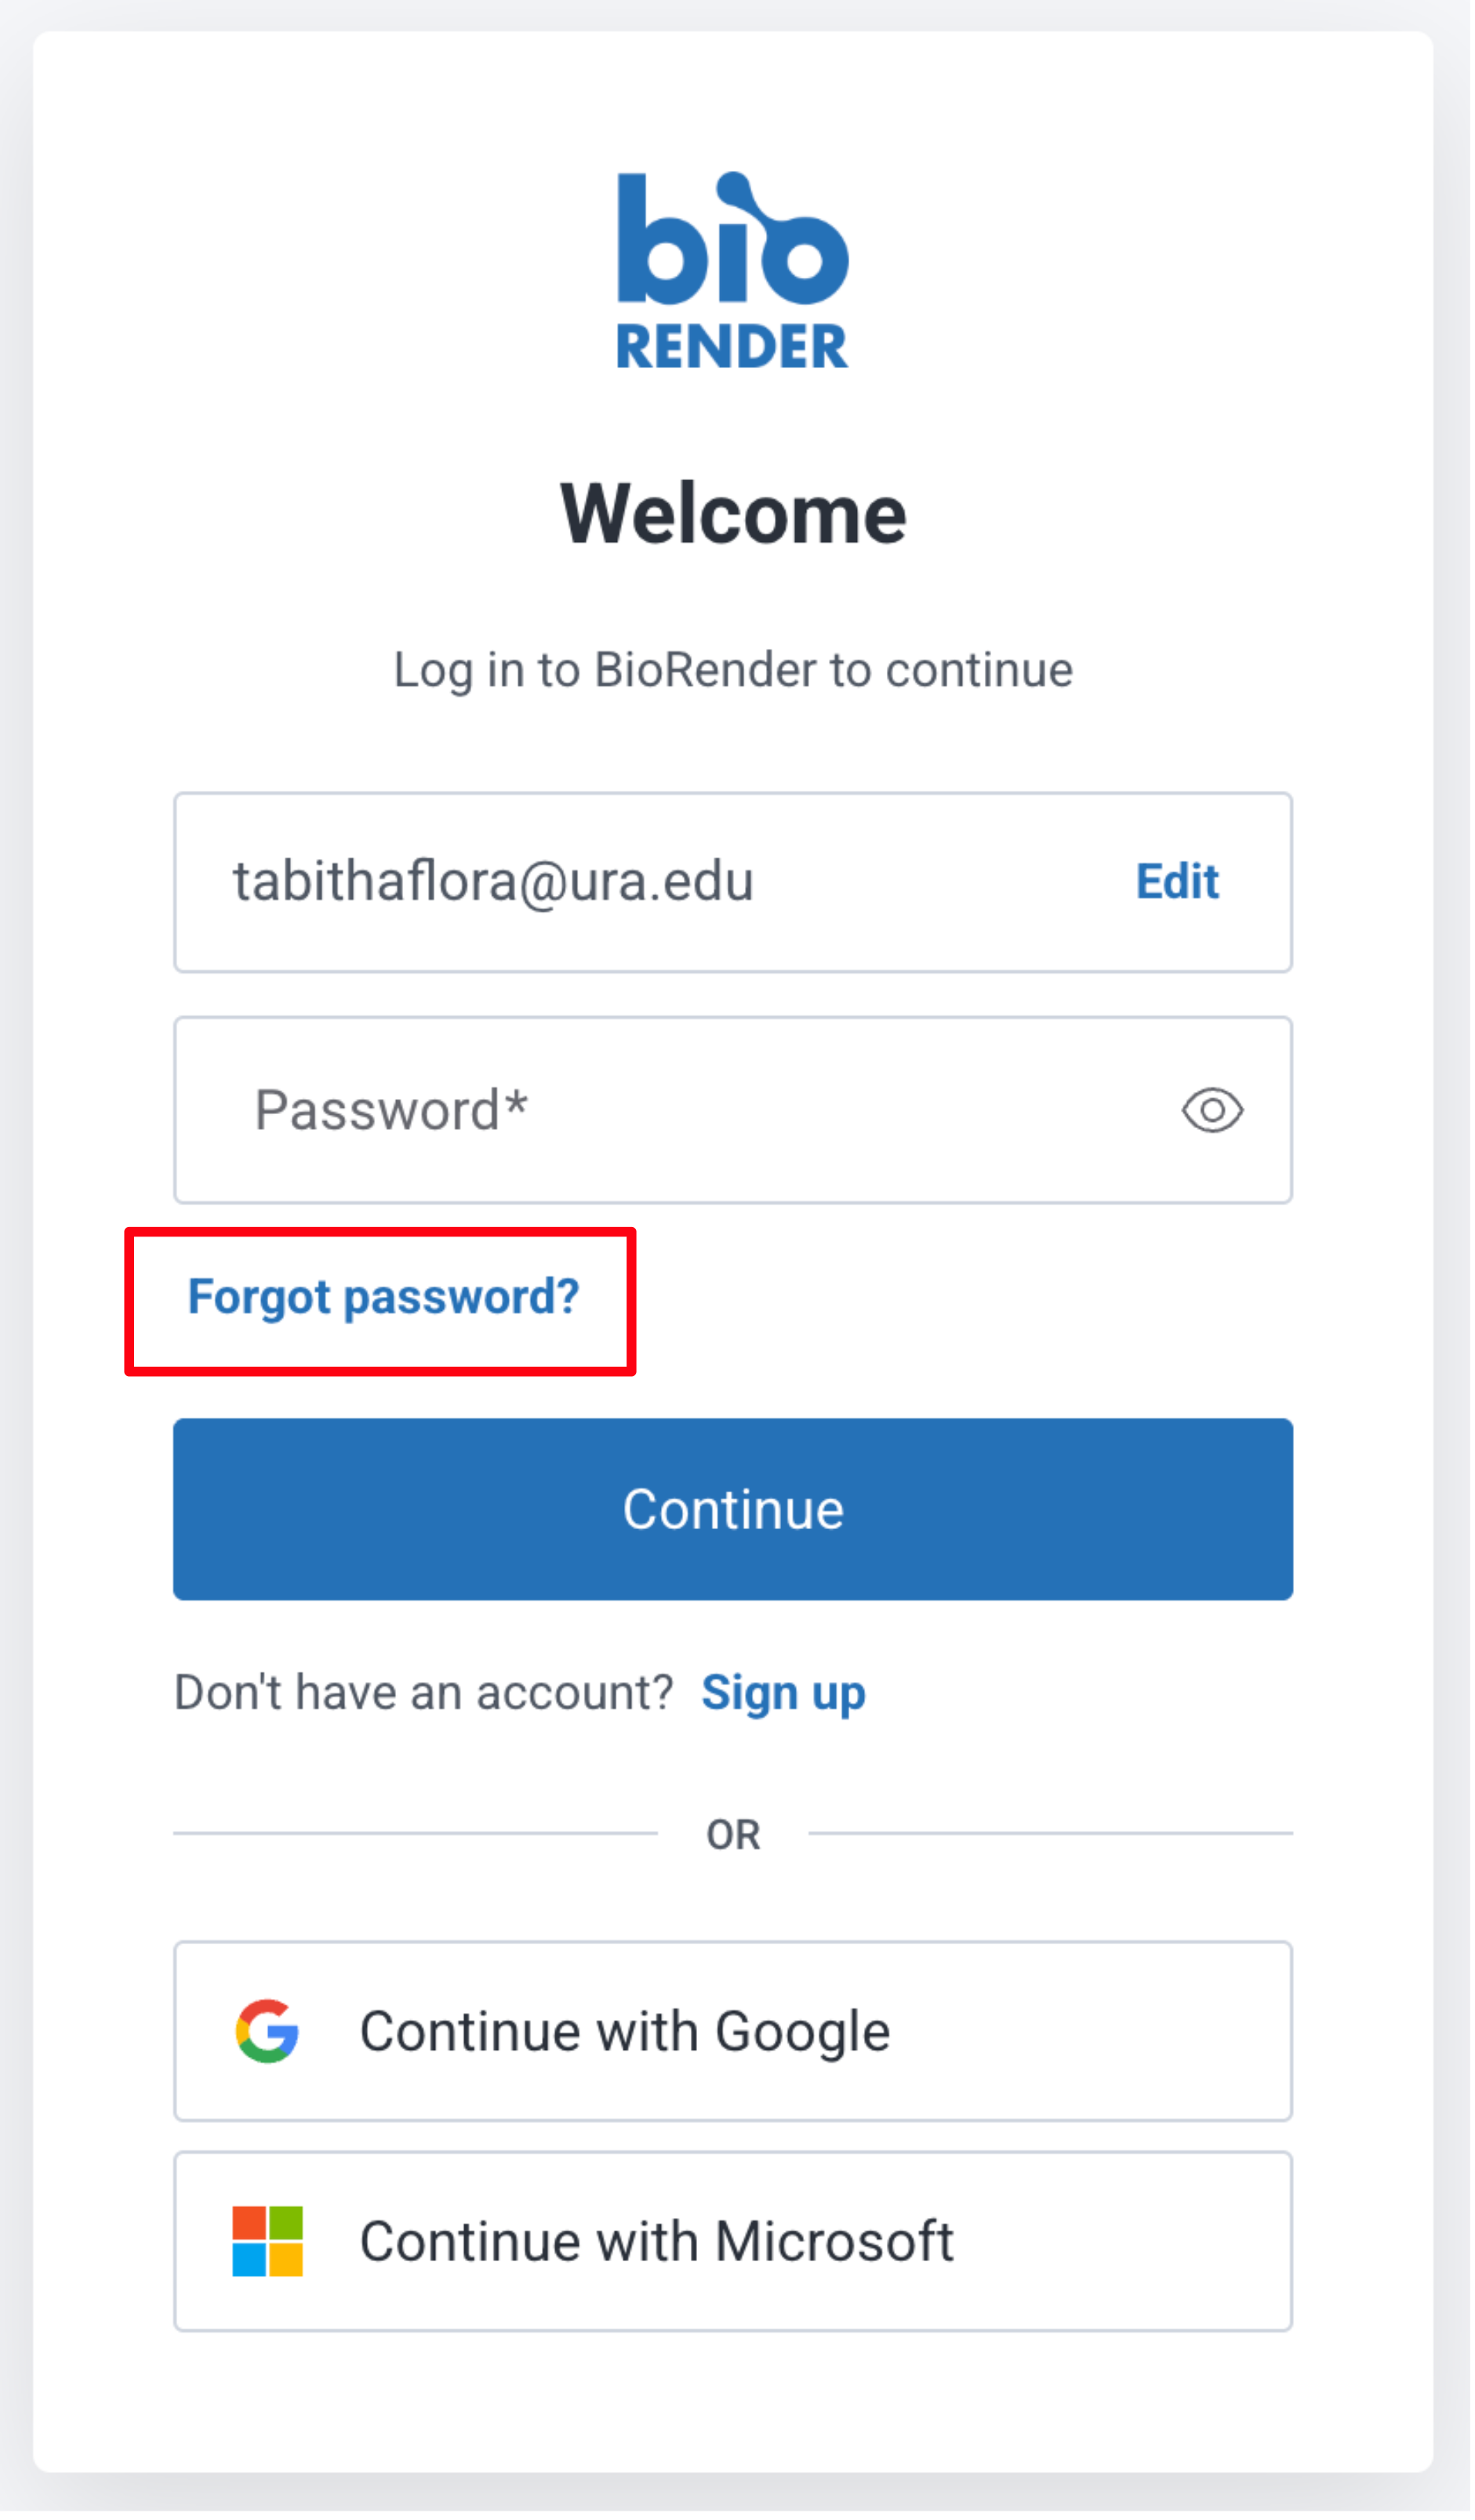The width and height of the screenshot is (1475, 2520).
Task: Click the asterisk in the Password label
Action: 516,1105
